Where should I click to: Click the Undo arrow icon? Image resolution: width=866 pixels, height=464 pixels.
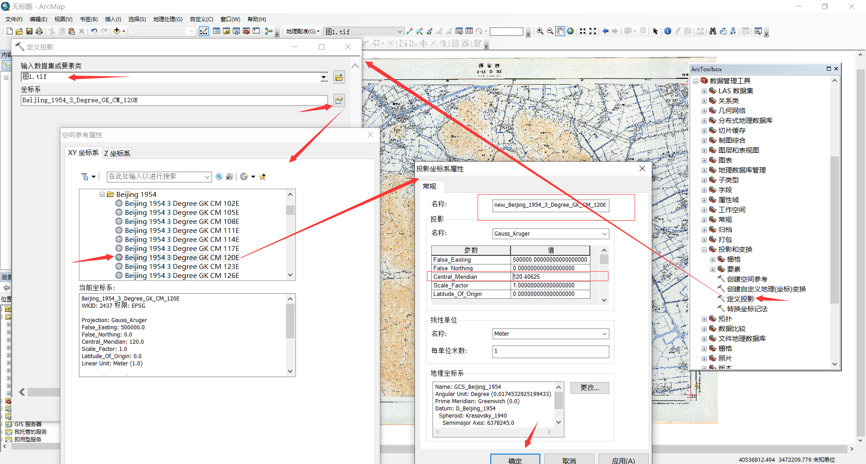(94, 31)
